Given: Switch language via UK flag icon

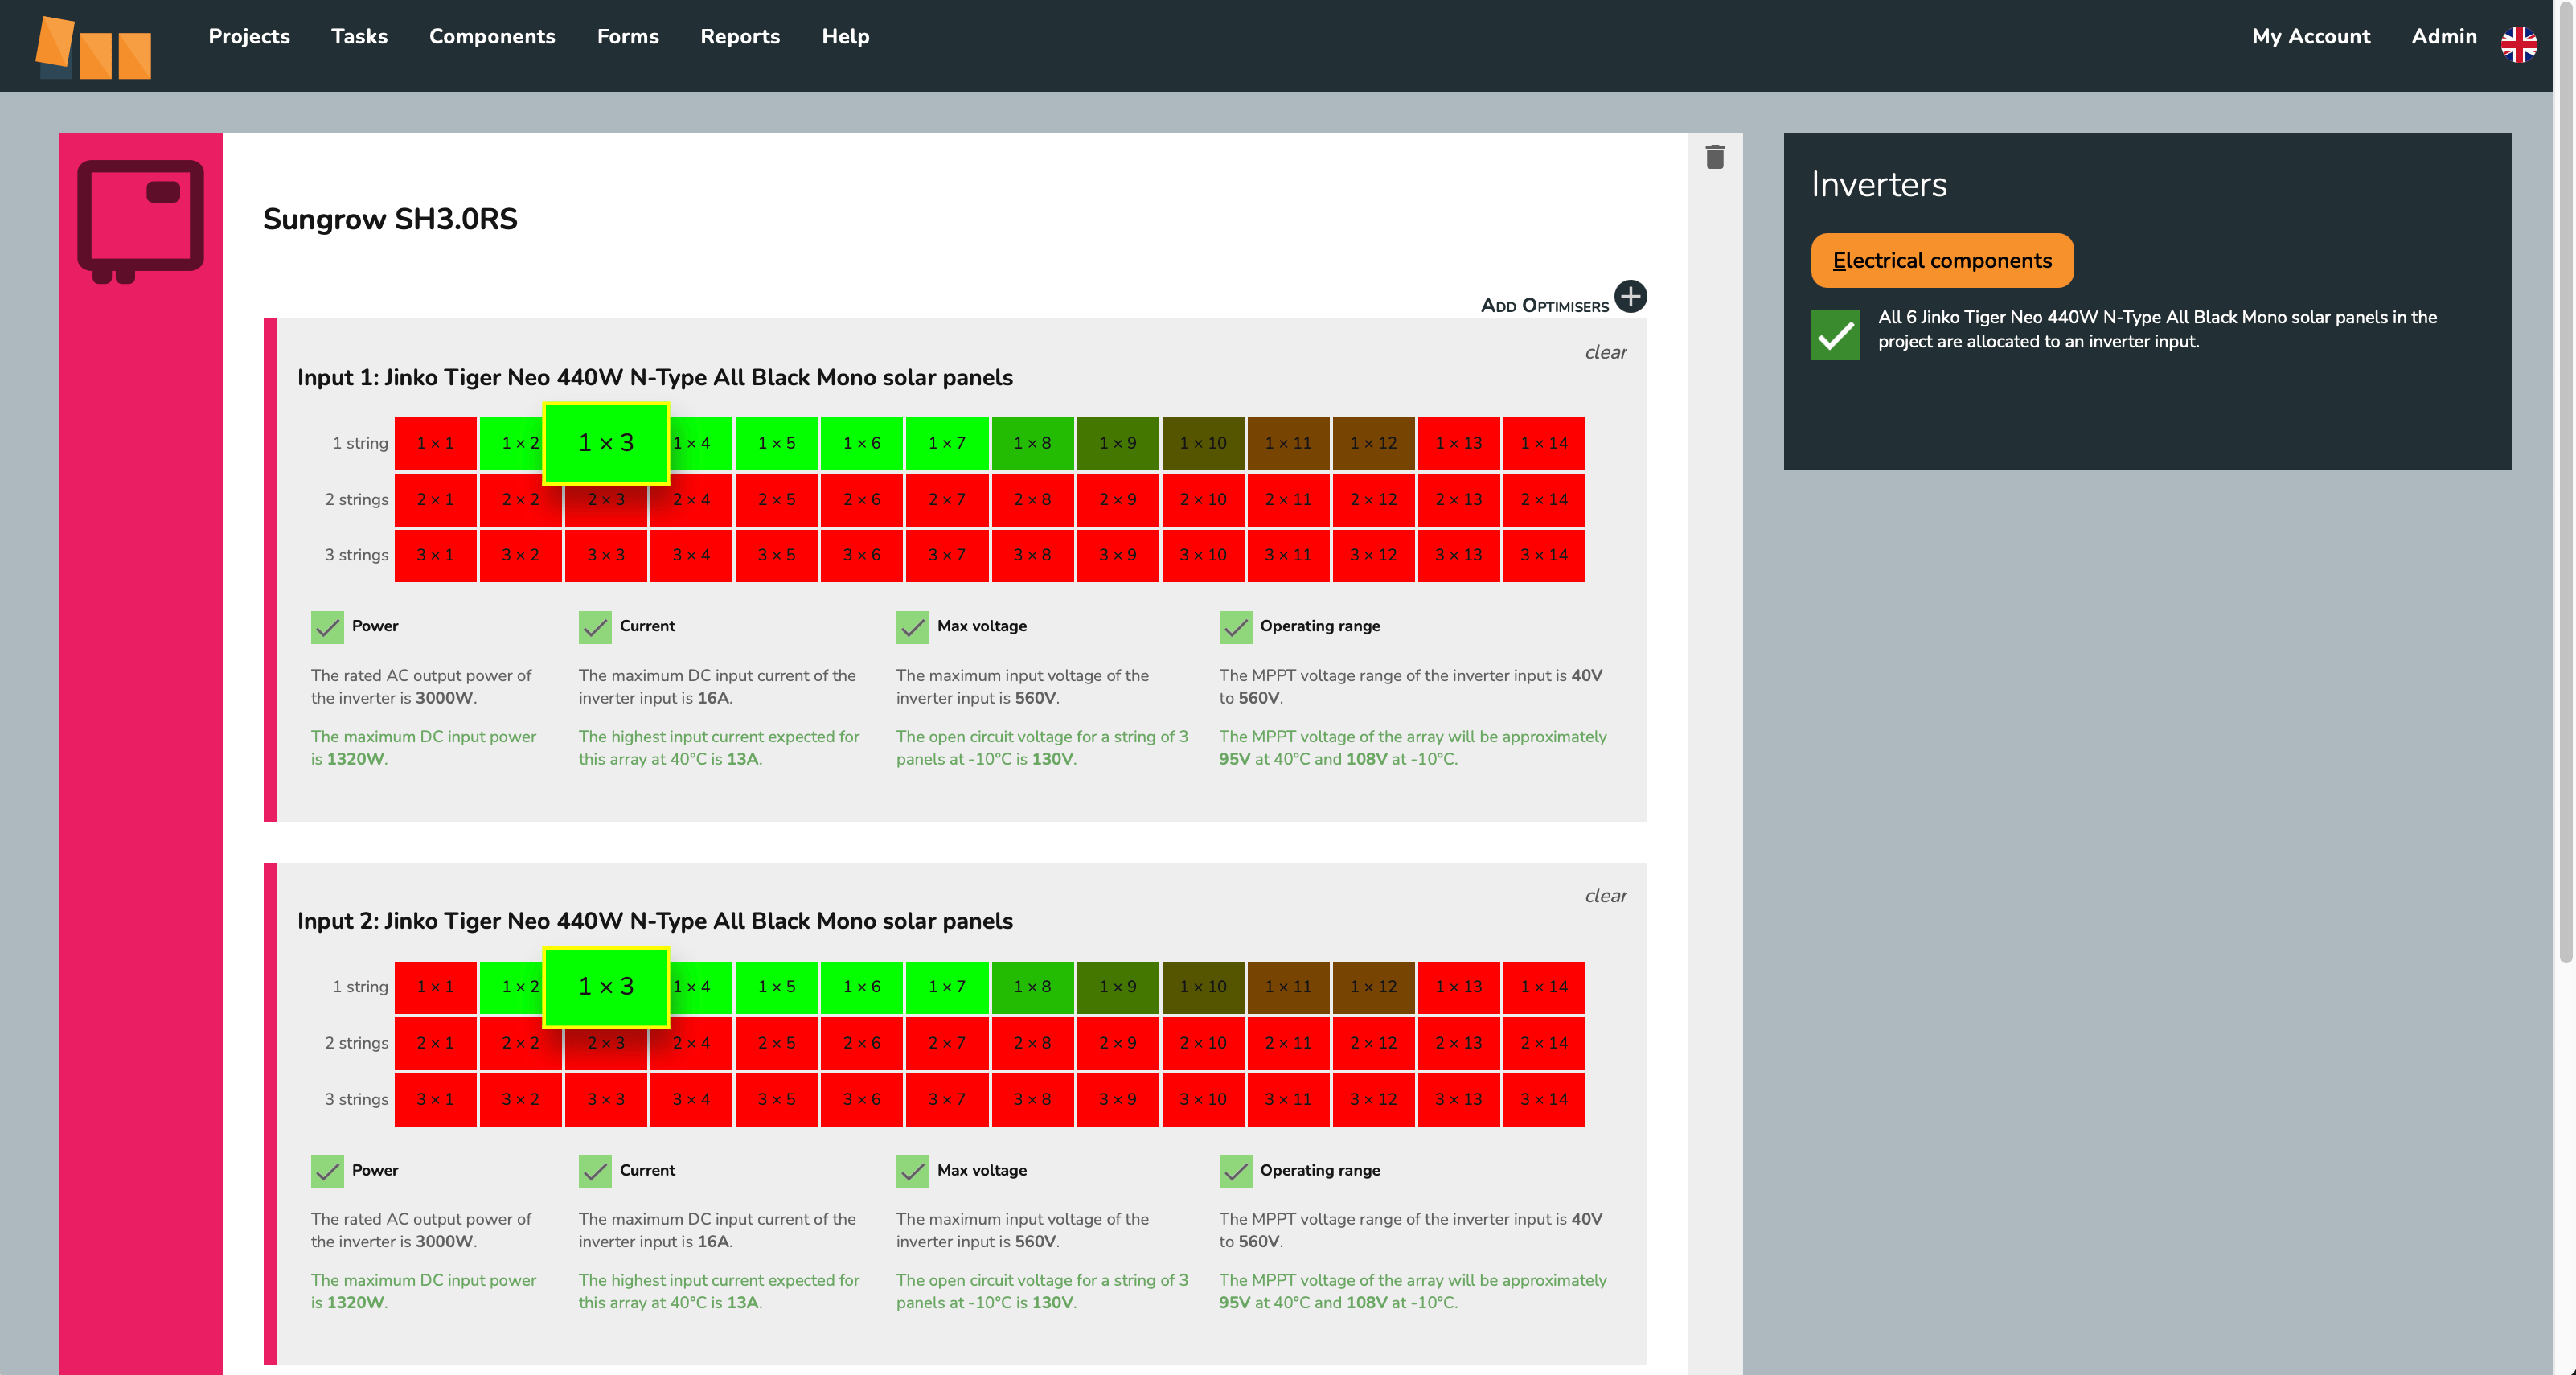Looking at the screenshot, I should click(x=2518, y=44).
